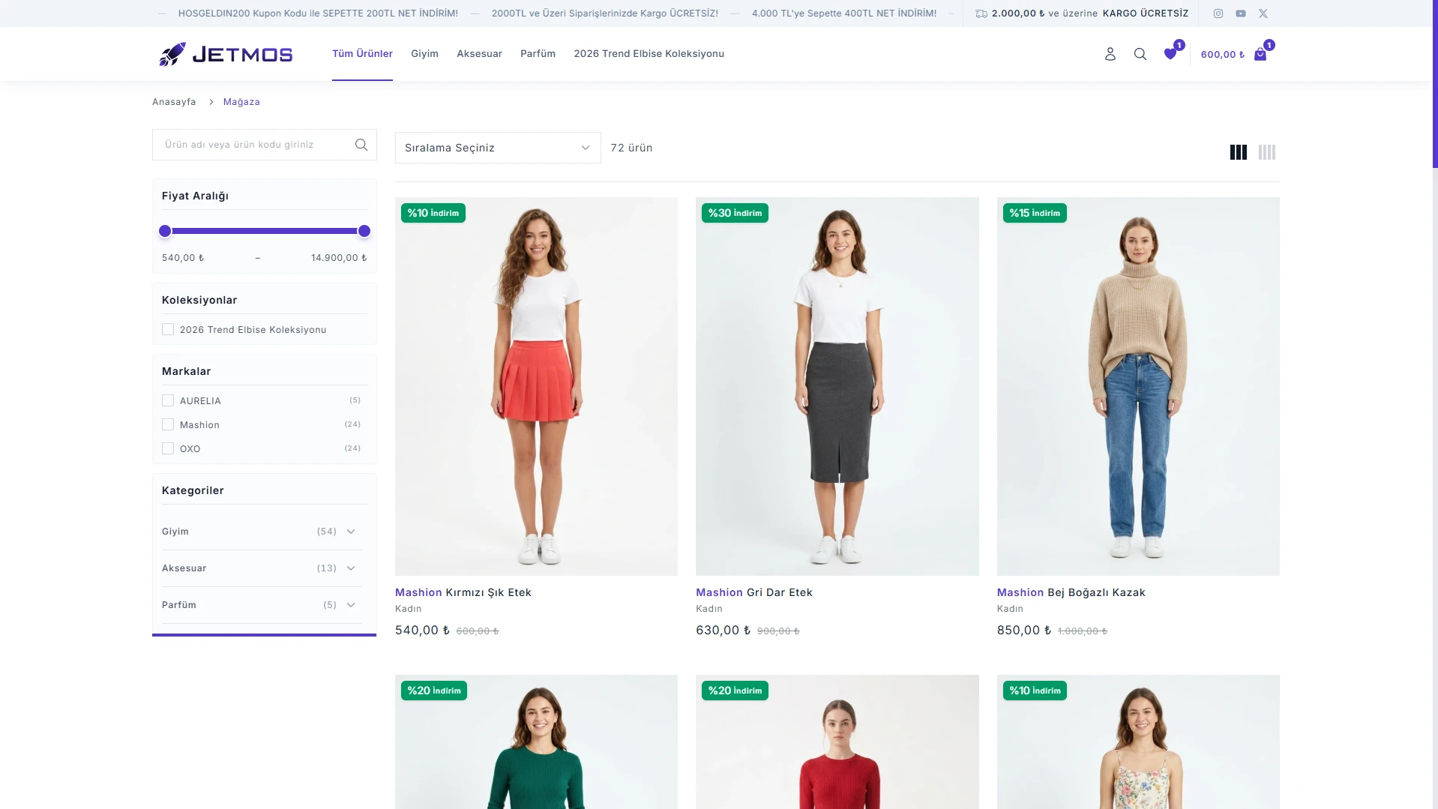Open the Tüm Ürünler menu item

click(362, 54)
